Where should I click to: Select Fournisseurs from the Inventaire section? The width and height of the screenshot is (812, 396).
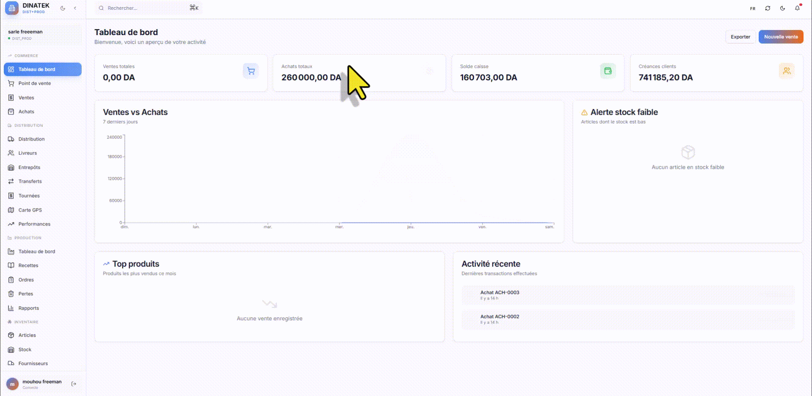coord(33,363)
